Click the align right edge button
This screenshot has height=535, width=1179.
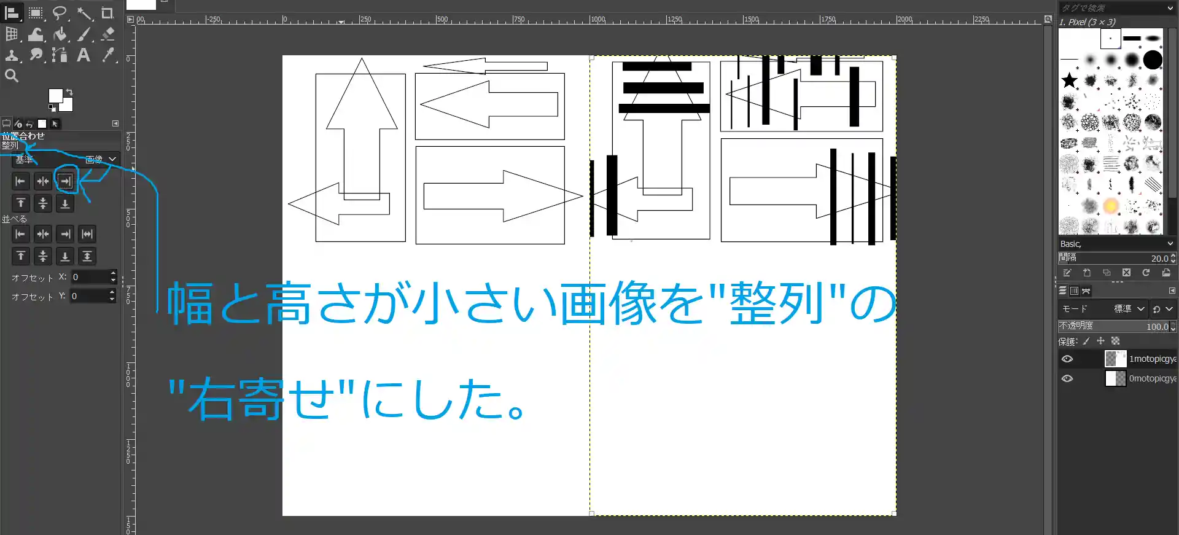tap(65, 181)
